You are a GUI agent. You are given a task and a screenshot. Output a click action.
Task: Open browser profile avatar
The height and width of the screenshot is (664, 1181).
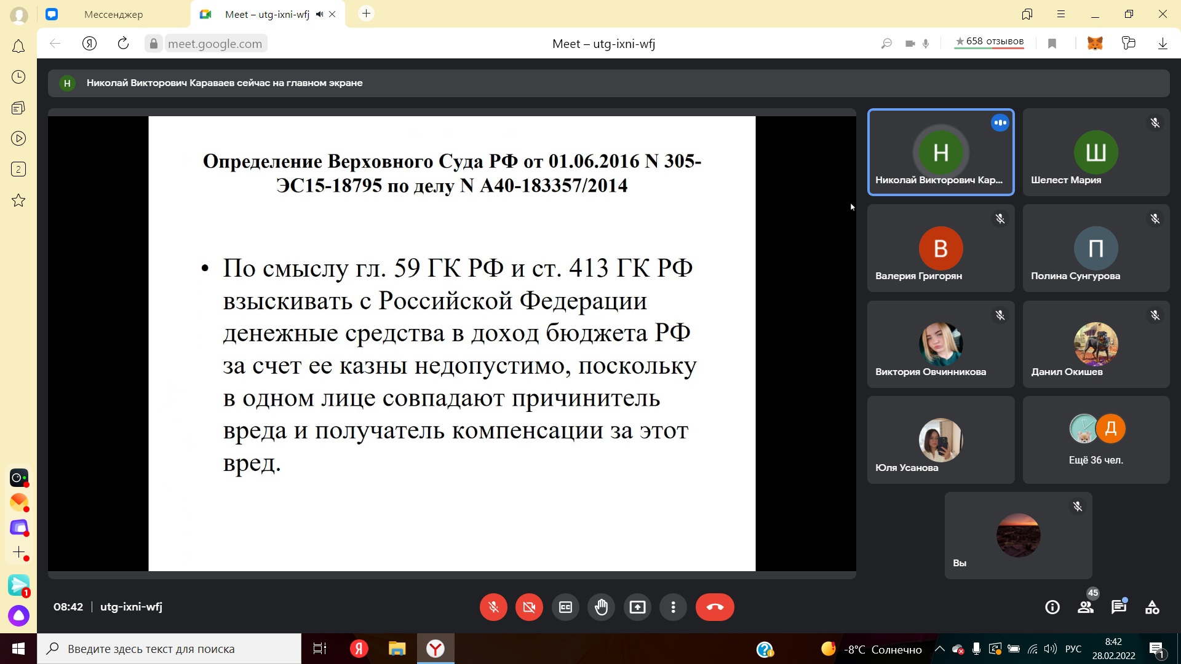(x=19, y=15)
